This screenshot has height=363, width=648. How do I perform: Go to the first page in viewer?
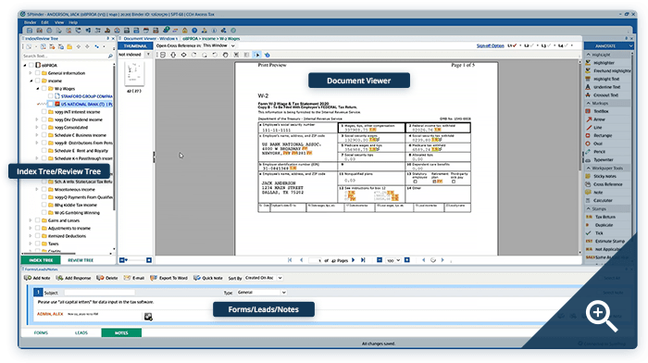coord(290,260)
